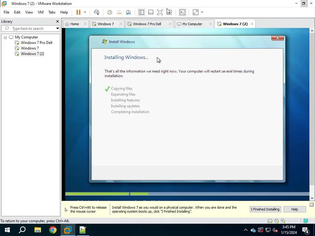Click the Send Ctrl+Alt+Del toolbar icon
Viewport: 315px width, 236px height.
96,12
